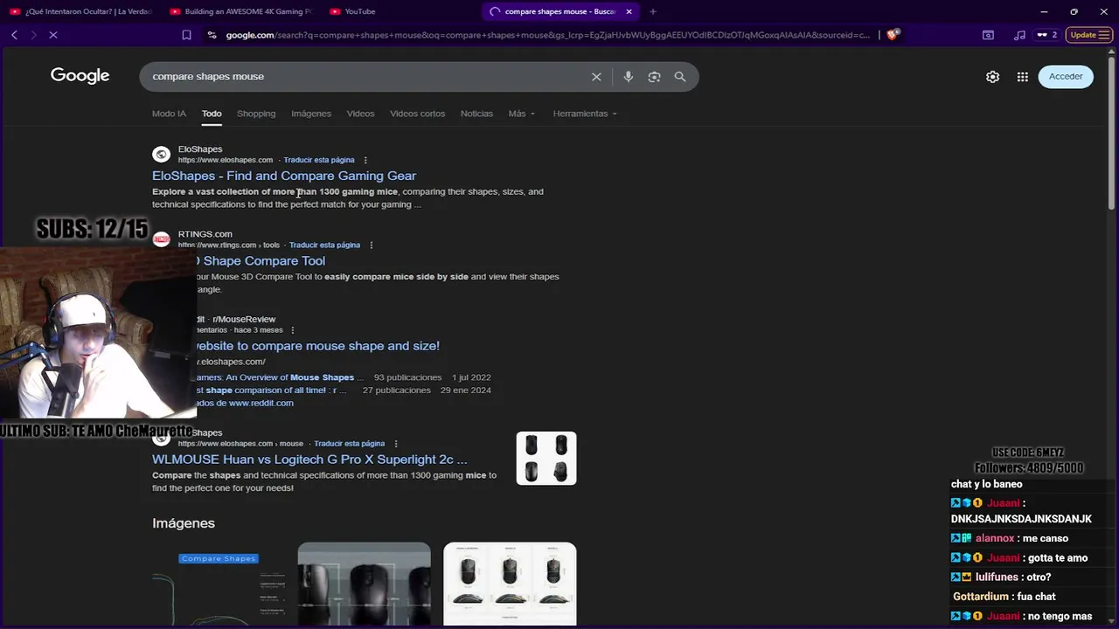Bookmark this page with bookmark icon
1119x629 pixels.
click(x=186, y=35)
